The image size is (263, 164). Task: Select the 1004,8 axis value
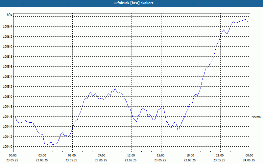point(8,107)
